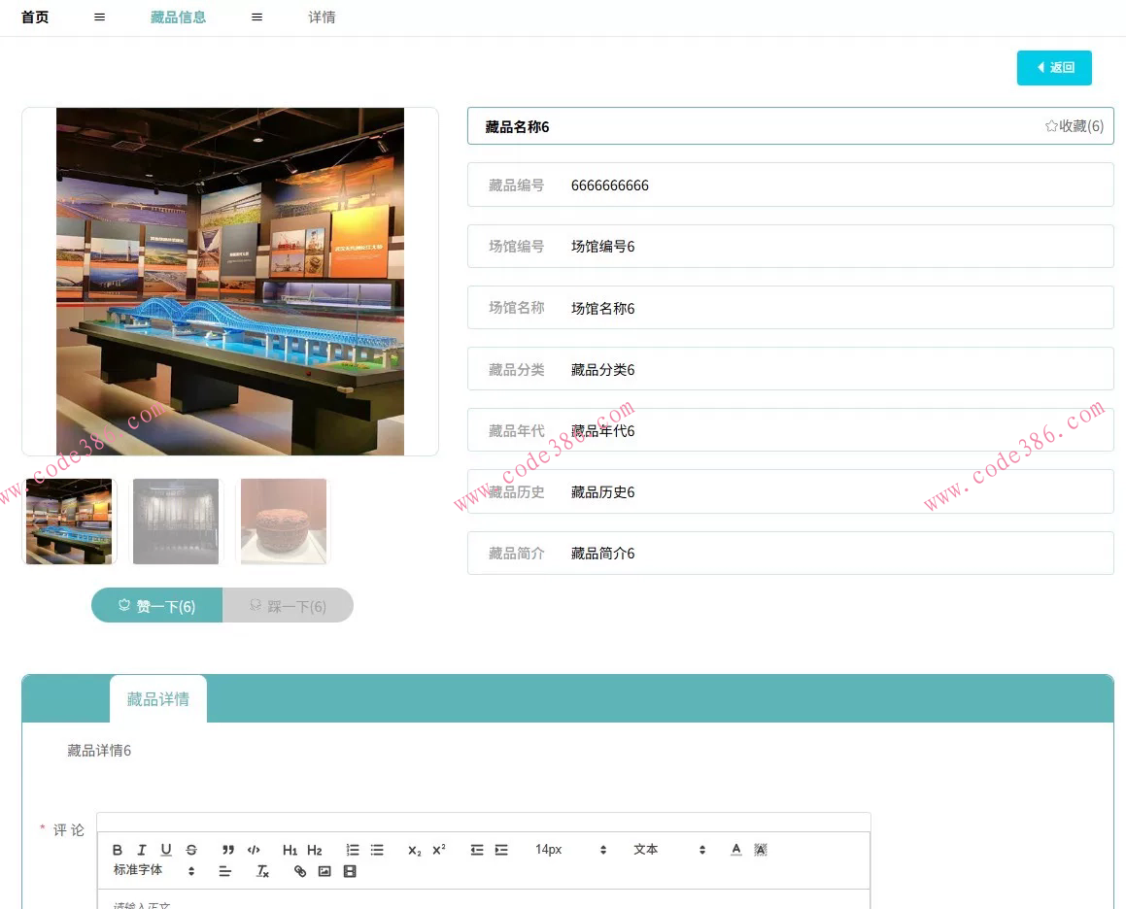Open the font color picker in the editor
Screen dimensions: 1126x909
pyautogui.click(x=735, y=849)
